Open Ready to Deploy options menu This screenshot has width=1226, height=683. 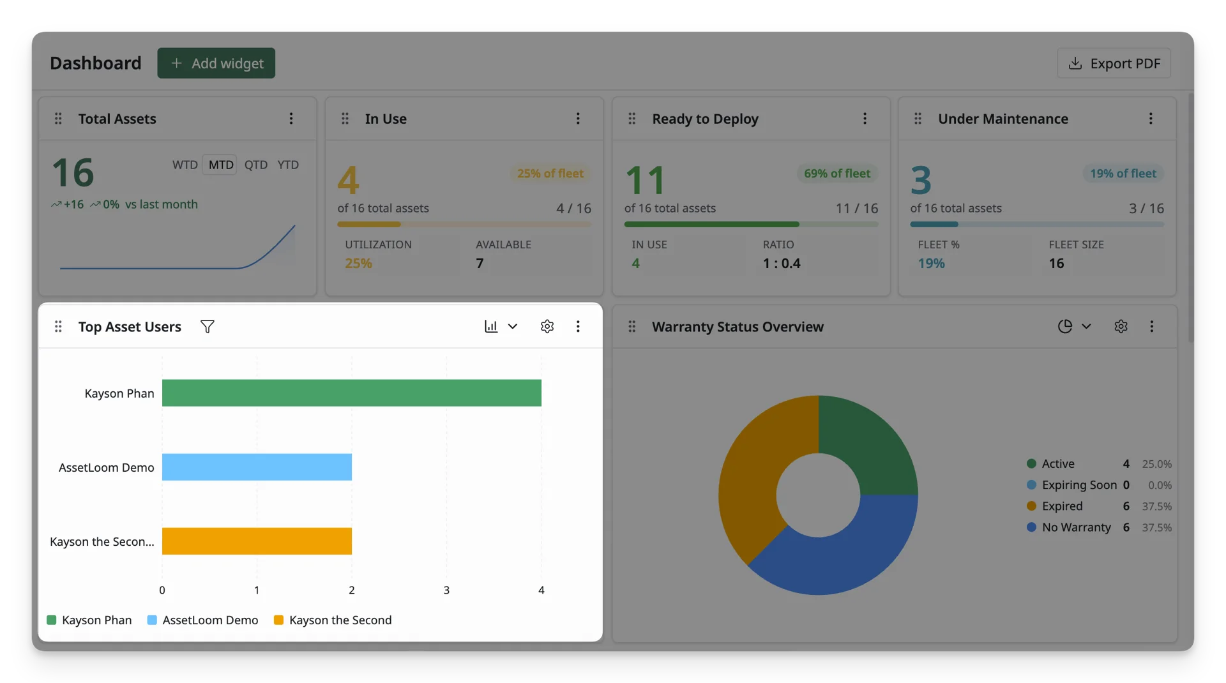(x=865, y=119)
